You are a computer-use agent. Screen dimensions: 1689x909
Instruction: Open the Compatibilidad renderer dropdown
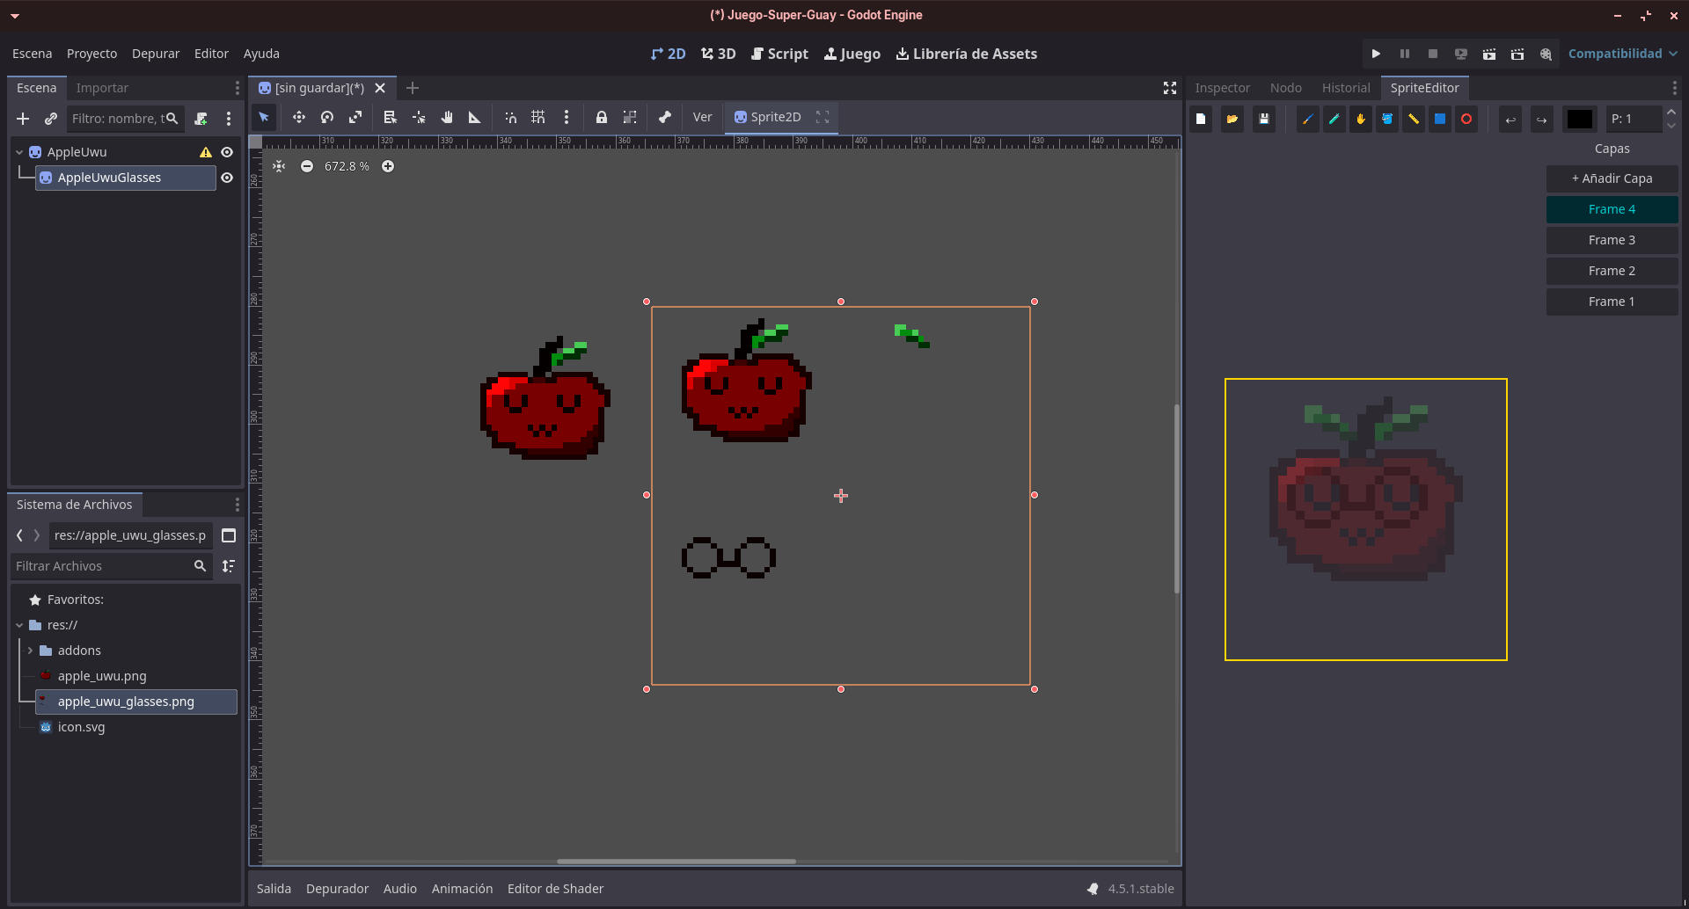(x=1622, y=54)
